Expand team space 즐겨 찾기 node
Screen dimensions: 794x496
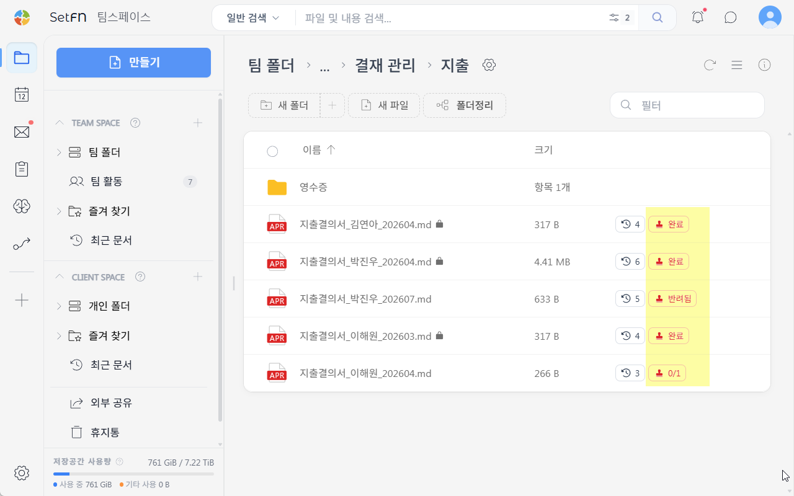pos(59,211)
